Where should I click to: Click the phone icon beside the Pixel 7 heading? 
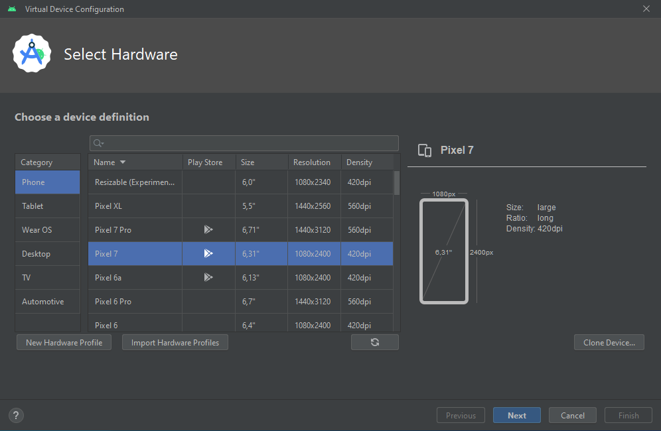tap(425, 151)
